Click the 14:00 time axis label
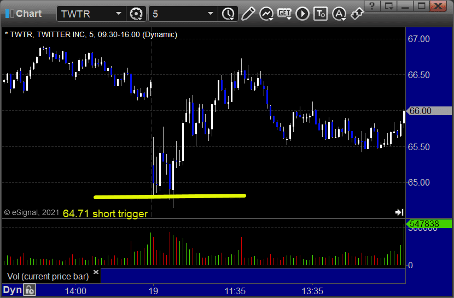The height and width of the screenshot is (298, 454). coord(75,291)
